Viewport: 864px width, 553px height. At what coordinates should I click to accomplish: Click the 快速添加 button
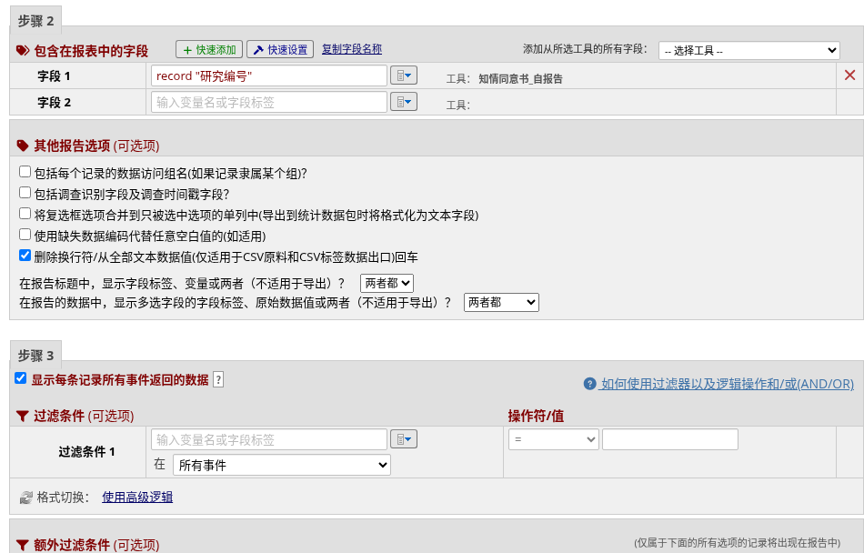(x=209, y=50)
